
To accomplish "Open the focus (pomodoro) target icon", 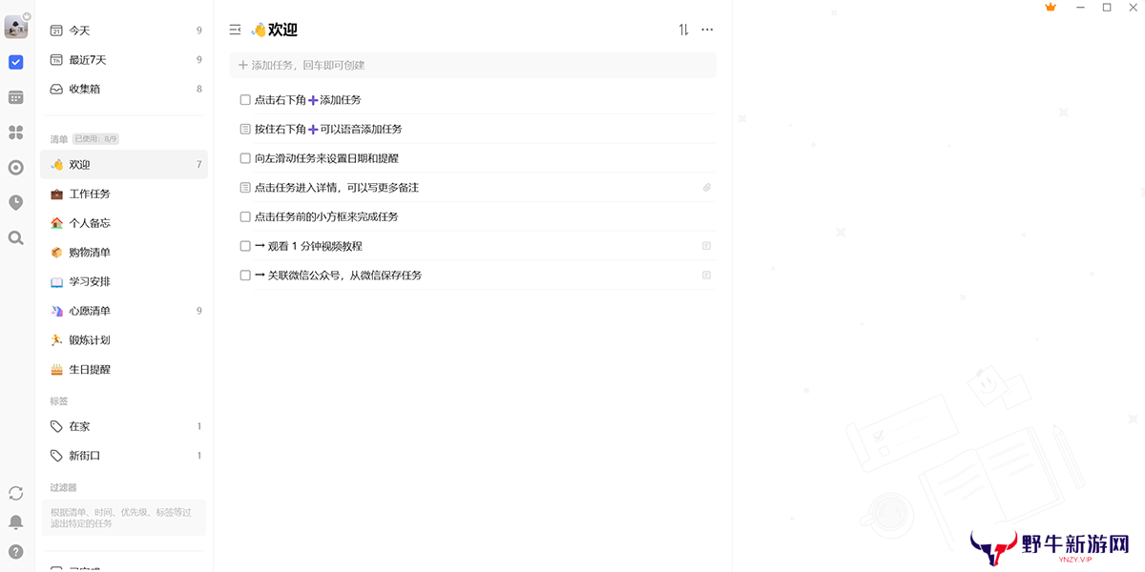I will (x=16, y=168).
